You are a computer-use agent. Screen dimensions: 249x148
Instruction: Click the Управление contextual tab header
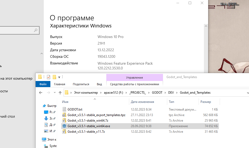[x=135, y=78]
